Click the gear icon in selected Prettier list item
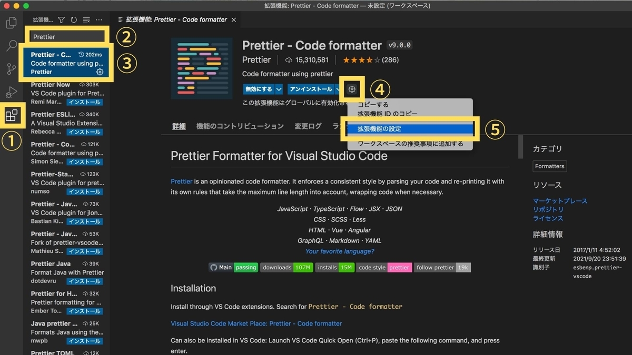Viewport: 632px width, 355px height. pos(100,72)
